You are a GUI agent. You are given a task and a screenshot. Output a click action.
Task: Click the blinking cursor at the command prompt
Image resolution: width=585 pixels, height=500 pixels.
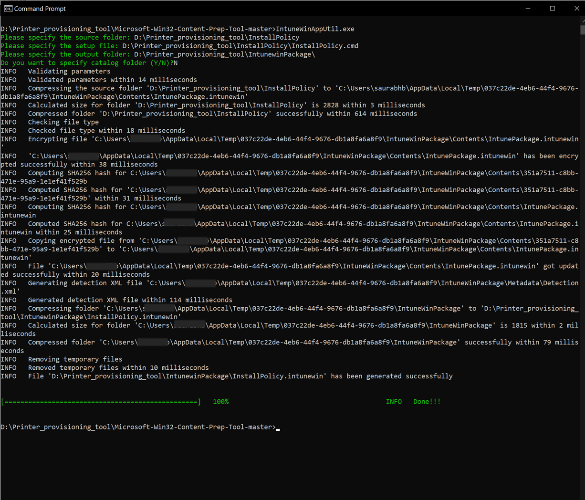point(278,427)
